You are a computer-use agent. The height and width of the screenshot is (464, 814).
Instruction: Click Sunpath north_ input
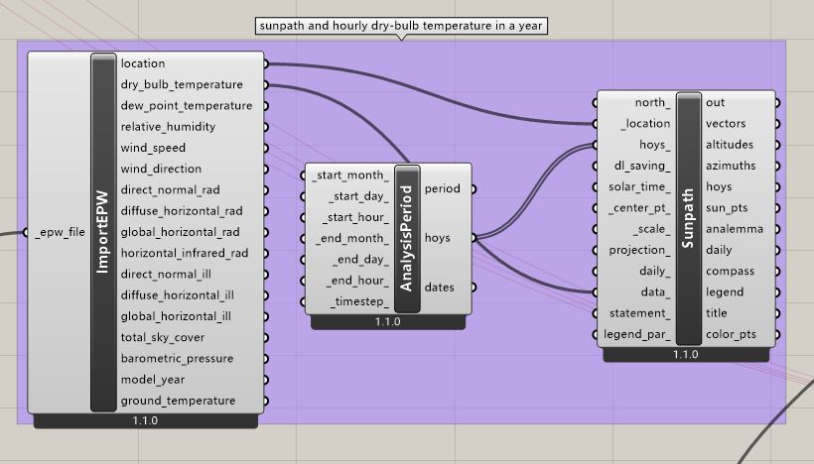click(652, 103)
